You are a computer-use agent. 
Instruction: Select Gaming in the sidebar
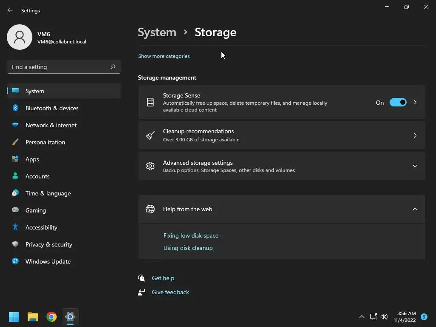(36, 210)
